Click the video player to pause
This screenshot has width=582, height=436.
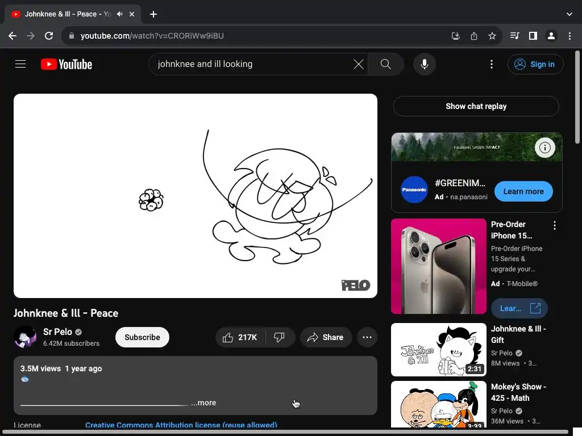coord(196,196)
